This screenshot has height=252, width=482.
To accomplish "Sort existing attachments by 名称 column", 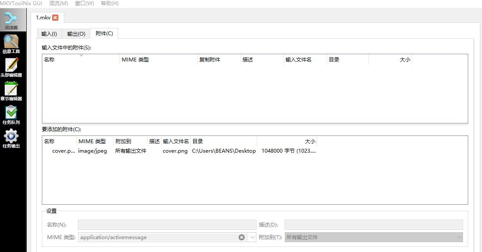I will click(81, 60).
